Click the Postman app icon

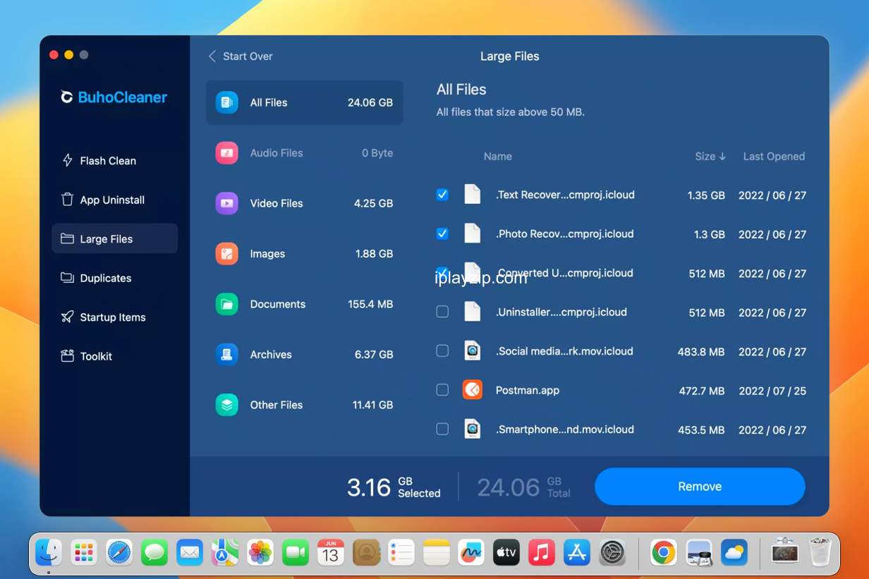pyautogui.click(x=473, y=390)
